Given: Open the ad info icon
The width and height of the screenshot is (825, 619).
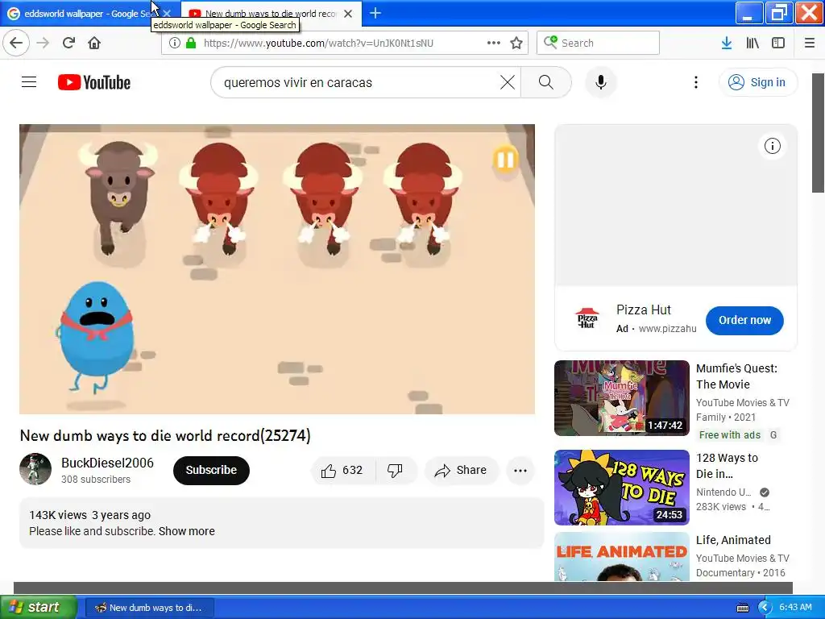Looking at the screenshot, I should pos(772,146).
